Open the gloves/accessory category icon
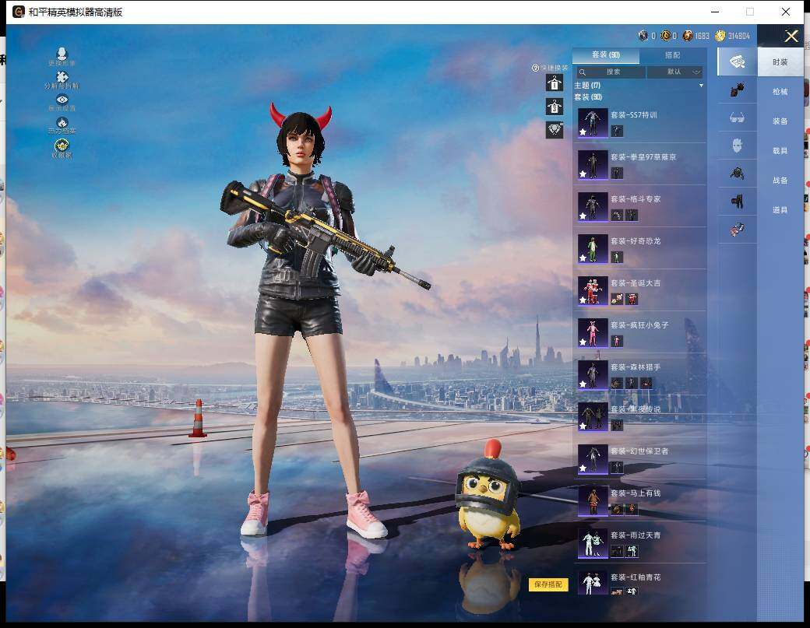Screen dimensions: 810x628 click(737, 90)
